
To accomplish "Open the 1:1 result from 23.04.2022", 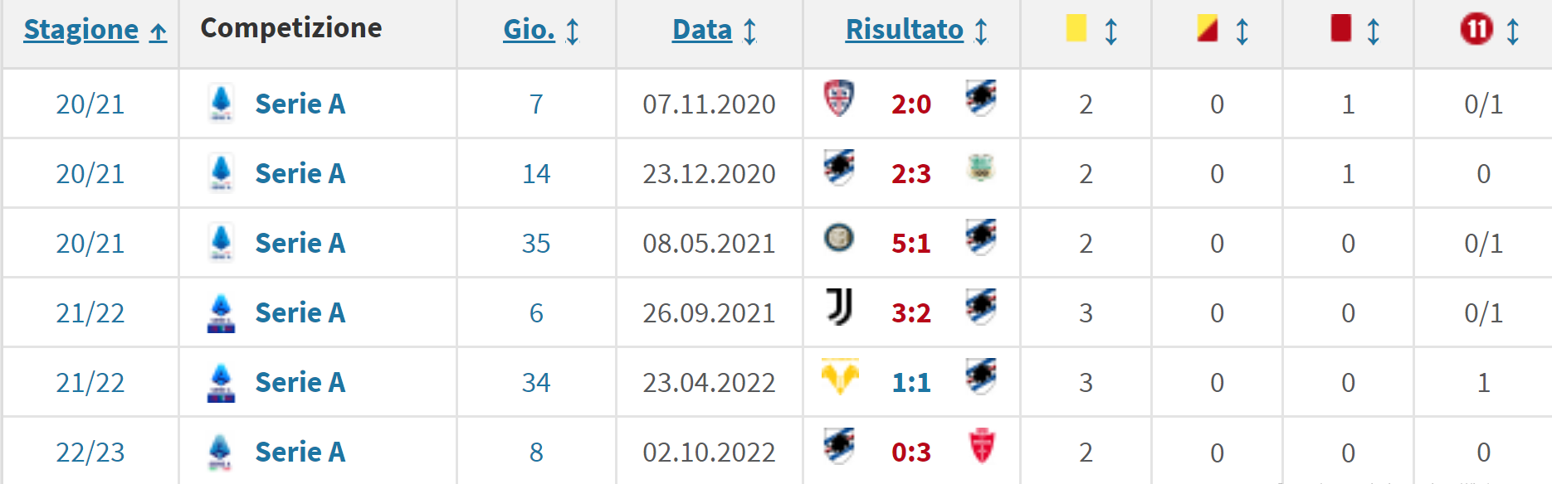I will point(911,383).
